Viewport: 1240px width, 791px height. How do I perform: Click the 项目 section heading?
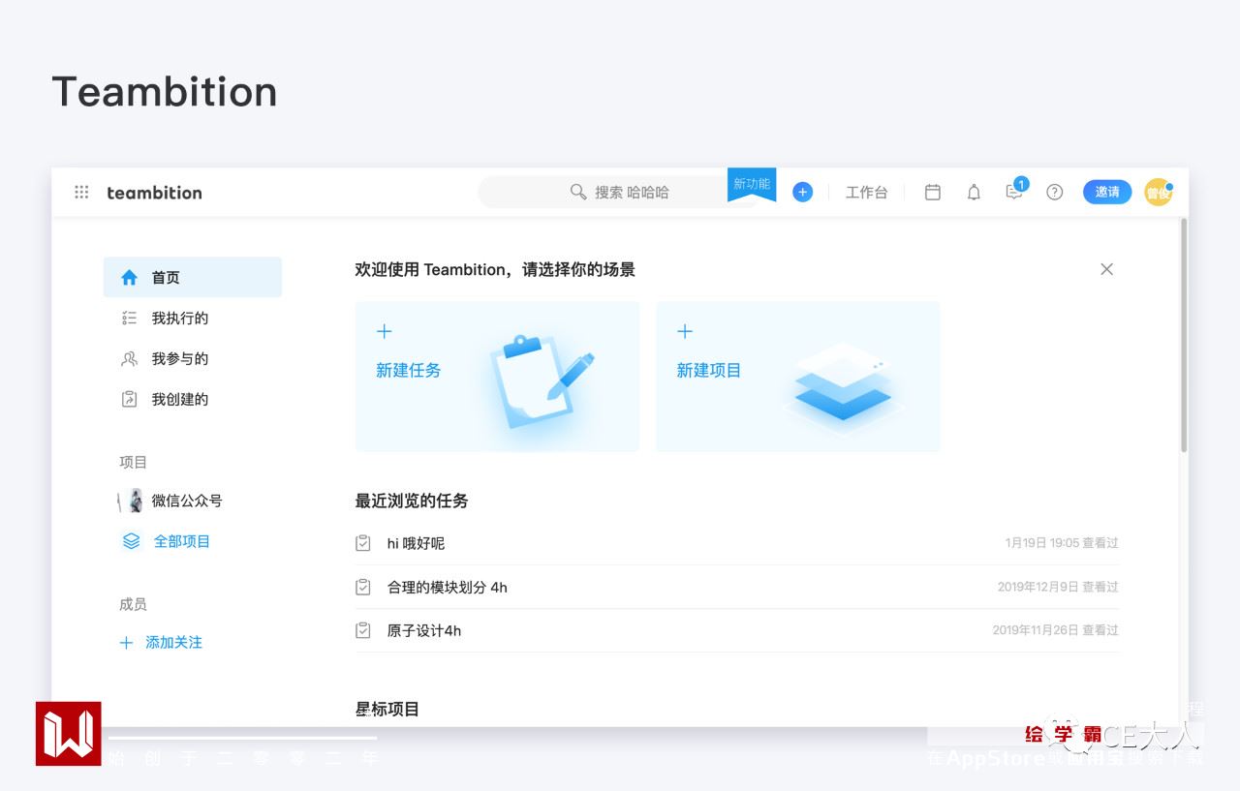133,462
